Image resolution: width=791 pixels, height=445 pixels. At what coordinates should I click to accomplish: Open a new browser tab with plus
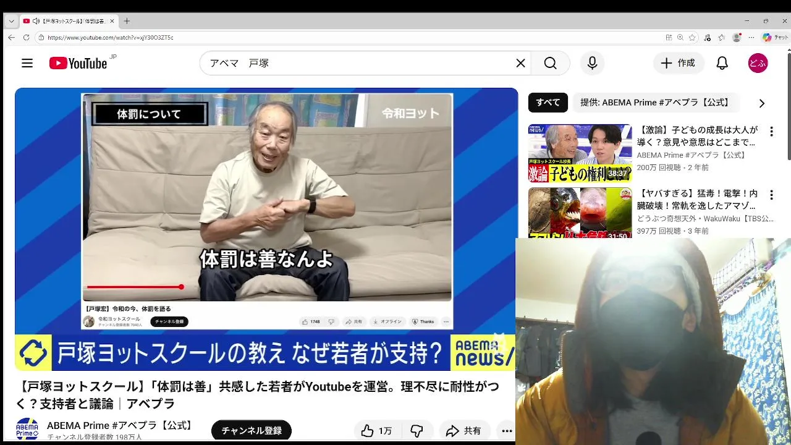point(127,21)
